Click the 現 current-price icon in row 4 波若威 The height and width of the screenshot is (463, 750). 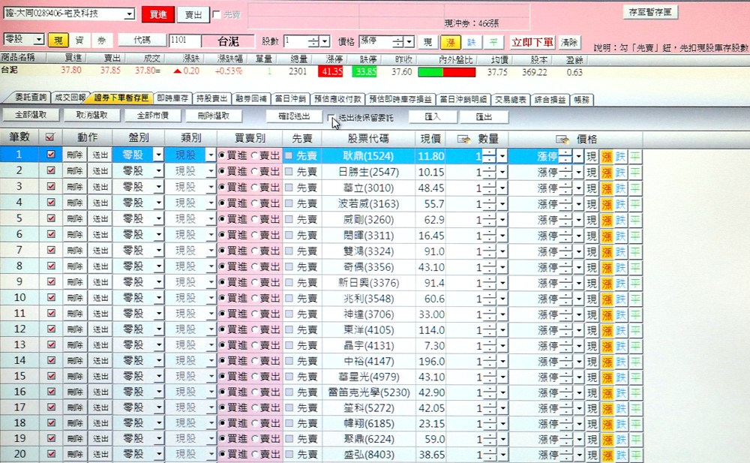point(592,204)
